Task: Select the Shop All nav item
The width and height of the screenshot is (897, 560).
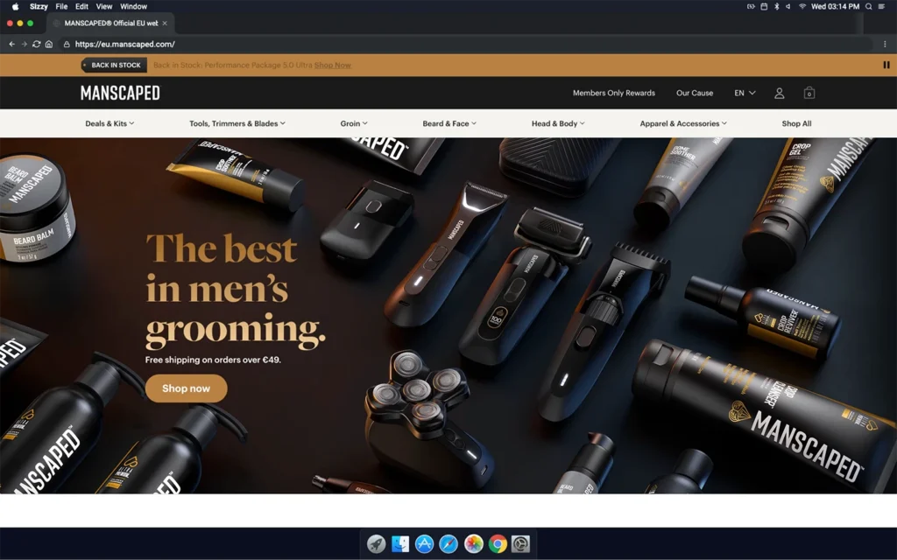Action: coord(796,123)
